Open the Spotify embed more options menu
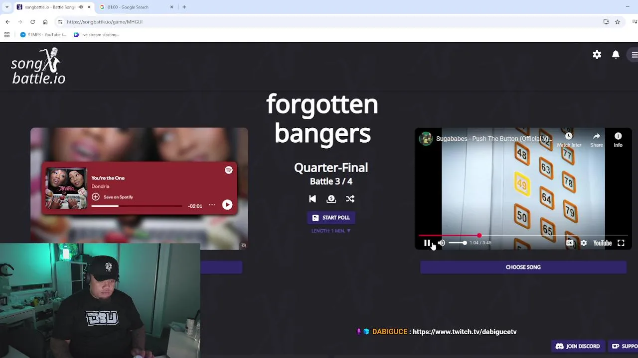The width and height of the screenshot is (638, 358). click(x=212, y=205)
